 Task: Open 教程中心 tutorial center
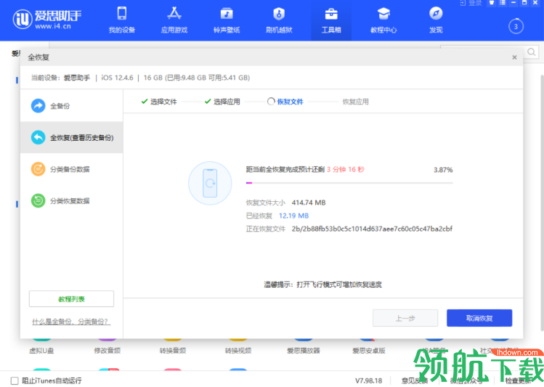[383, 20]
